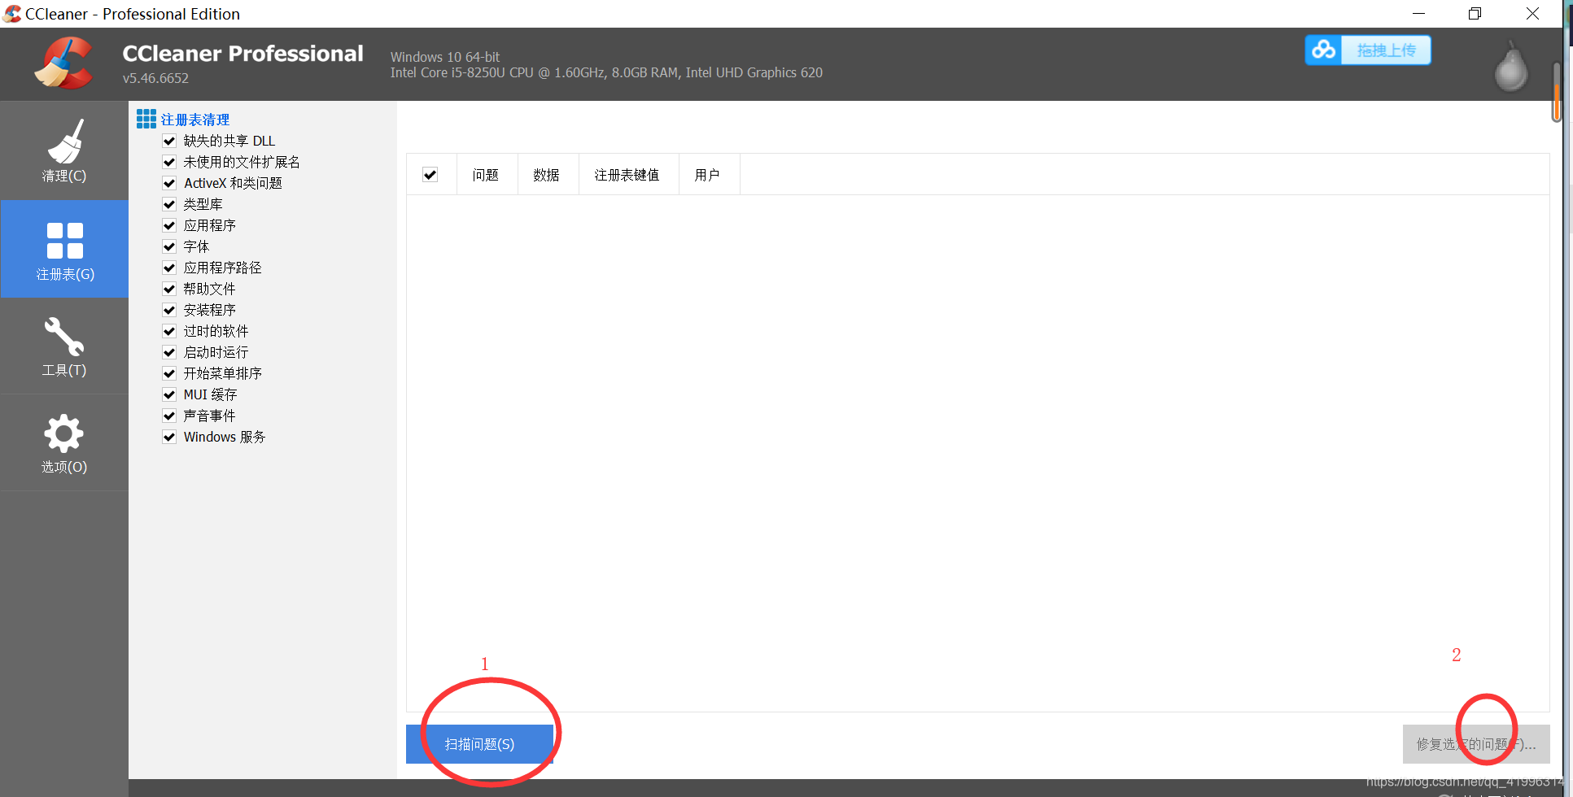Click the CCleaner title bar icon
Viewport: 1573px width, 797px height.
coord(12,14)
